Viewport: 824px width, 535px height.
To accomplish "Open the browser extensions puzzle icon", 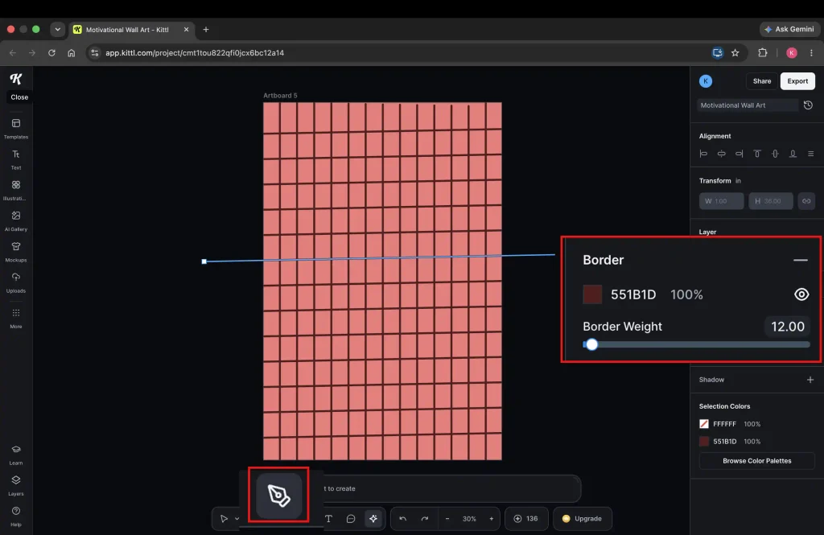I will click(x=763, y=52).
